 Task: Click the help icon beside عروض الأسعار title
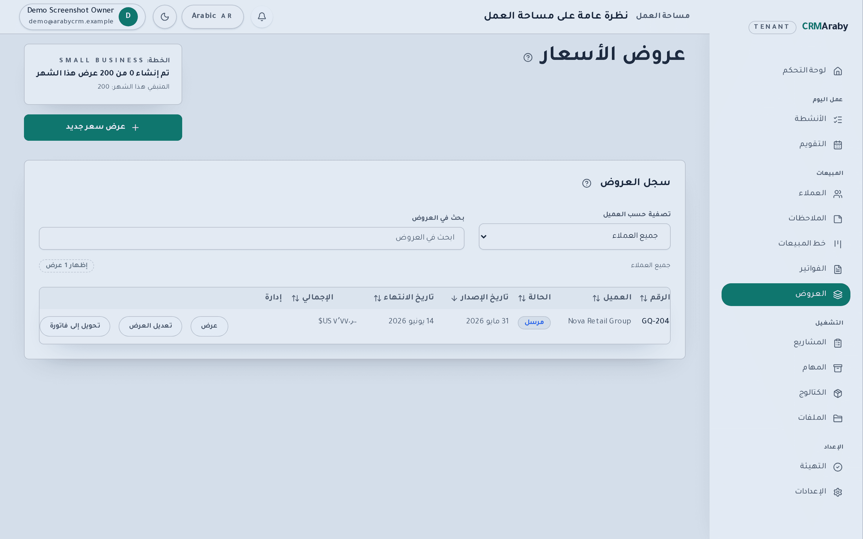click(528, 57)
